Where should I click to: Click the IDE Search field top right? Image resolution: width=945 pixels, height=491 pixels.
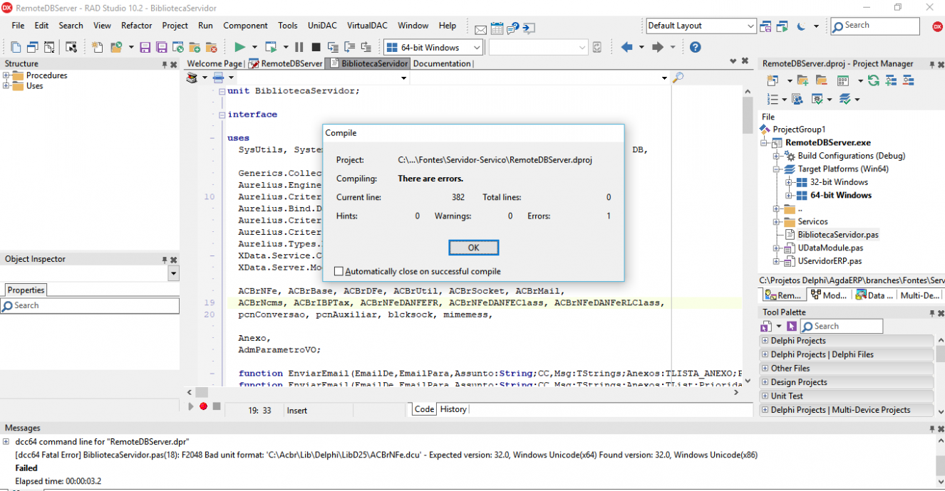tap(876, 26)
